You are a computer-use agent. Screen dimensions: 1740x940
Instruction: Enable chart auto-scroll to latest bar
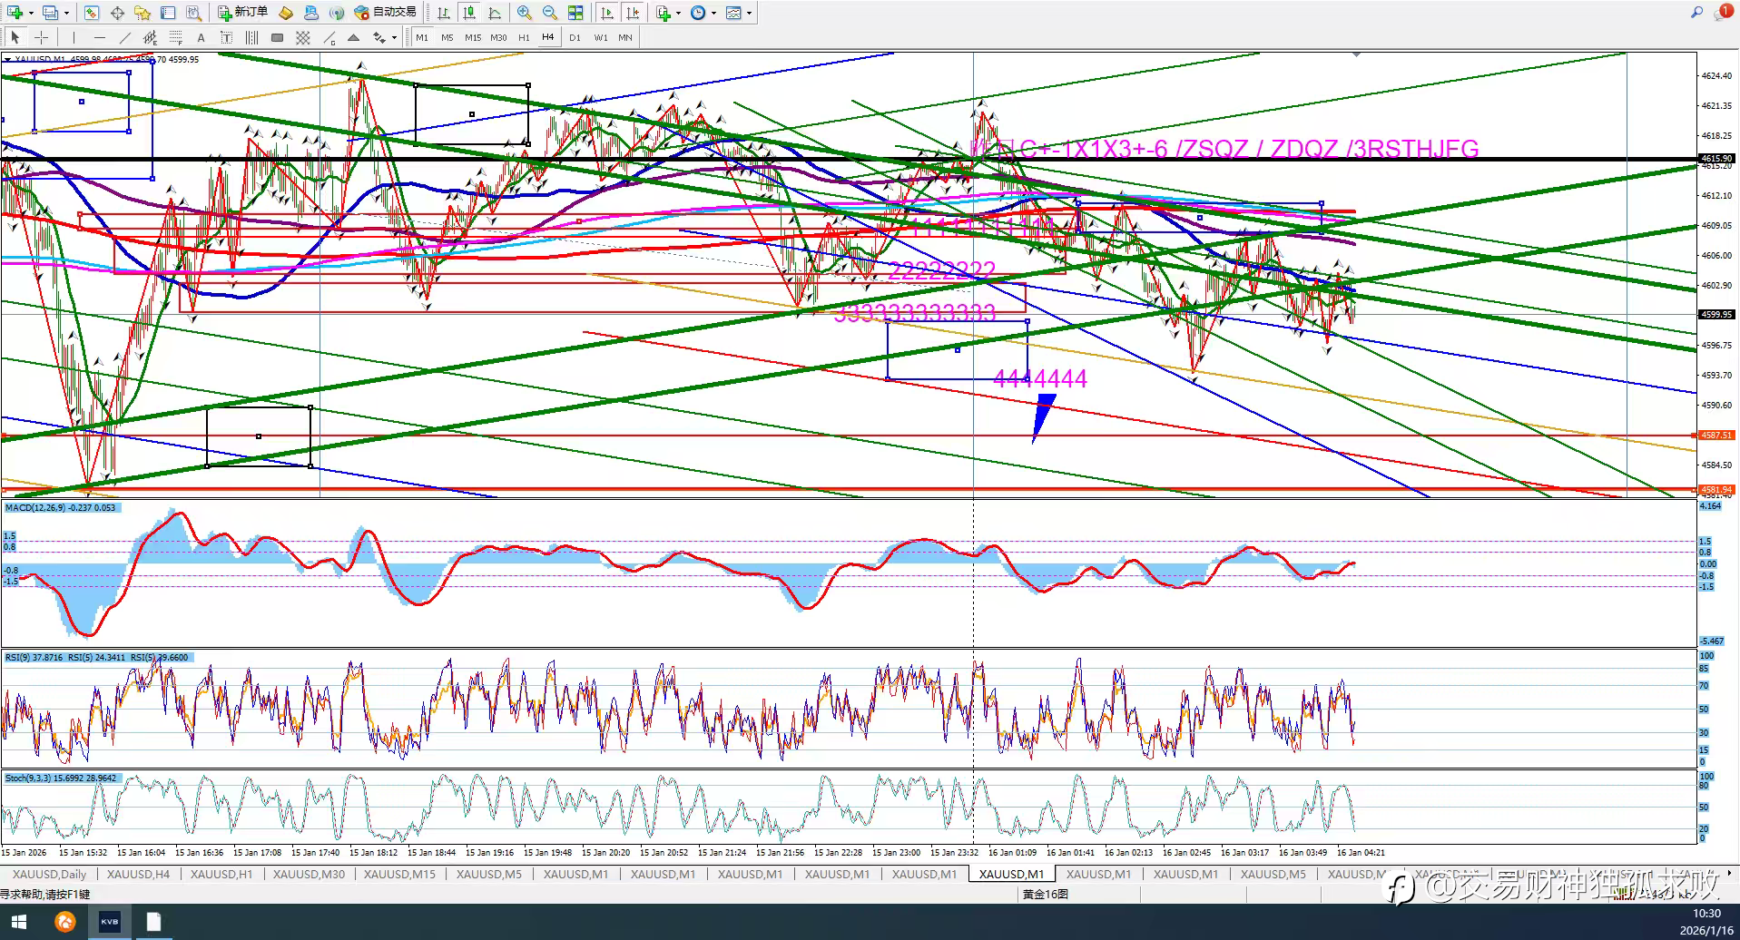607,13
